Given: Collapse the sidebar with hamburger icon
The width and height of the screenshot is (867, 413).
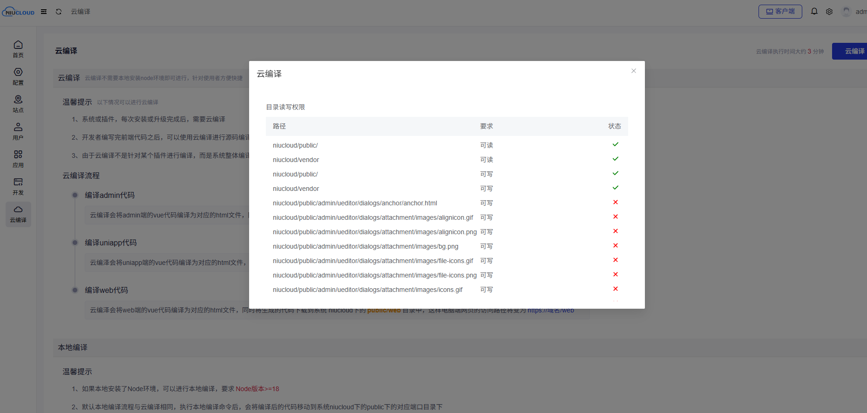Looking at the screenshot, I should click(x=44, y=12).
